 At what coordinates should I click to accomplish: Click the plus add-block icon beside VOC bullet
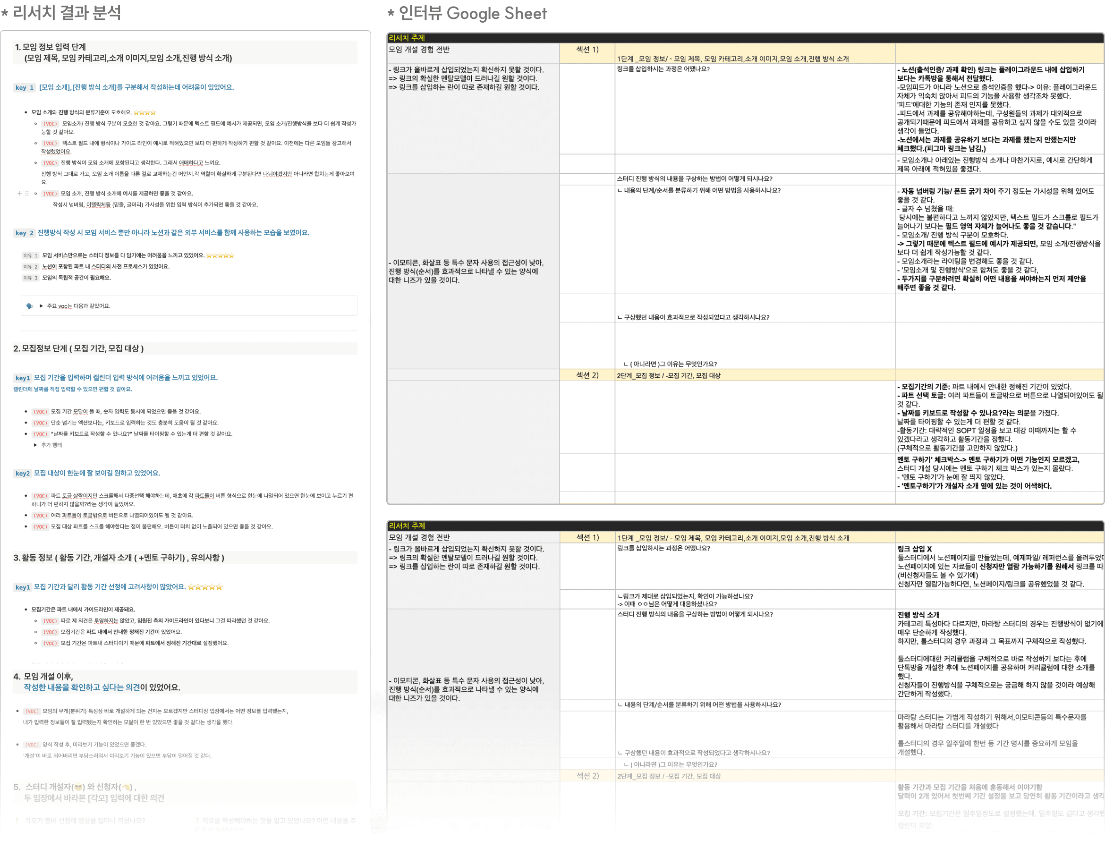[x=19, y=193]
